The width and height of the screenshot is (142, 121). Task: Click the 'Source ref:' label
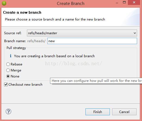pyautogui.click(x=13, y=33)
